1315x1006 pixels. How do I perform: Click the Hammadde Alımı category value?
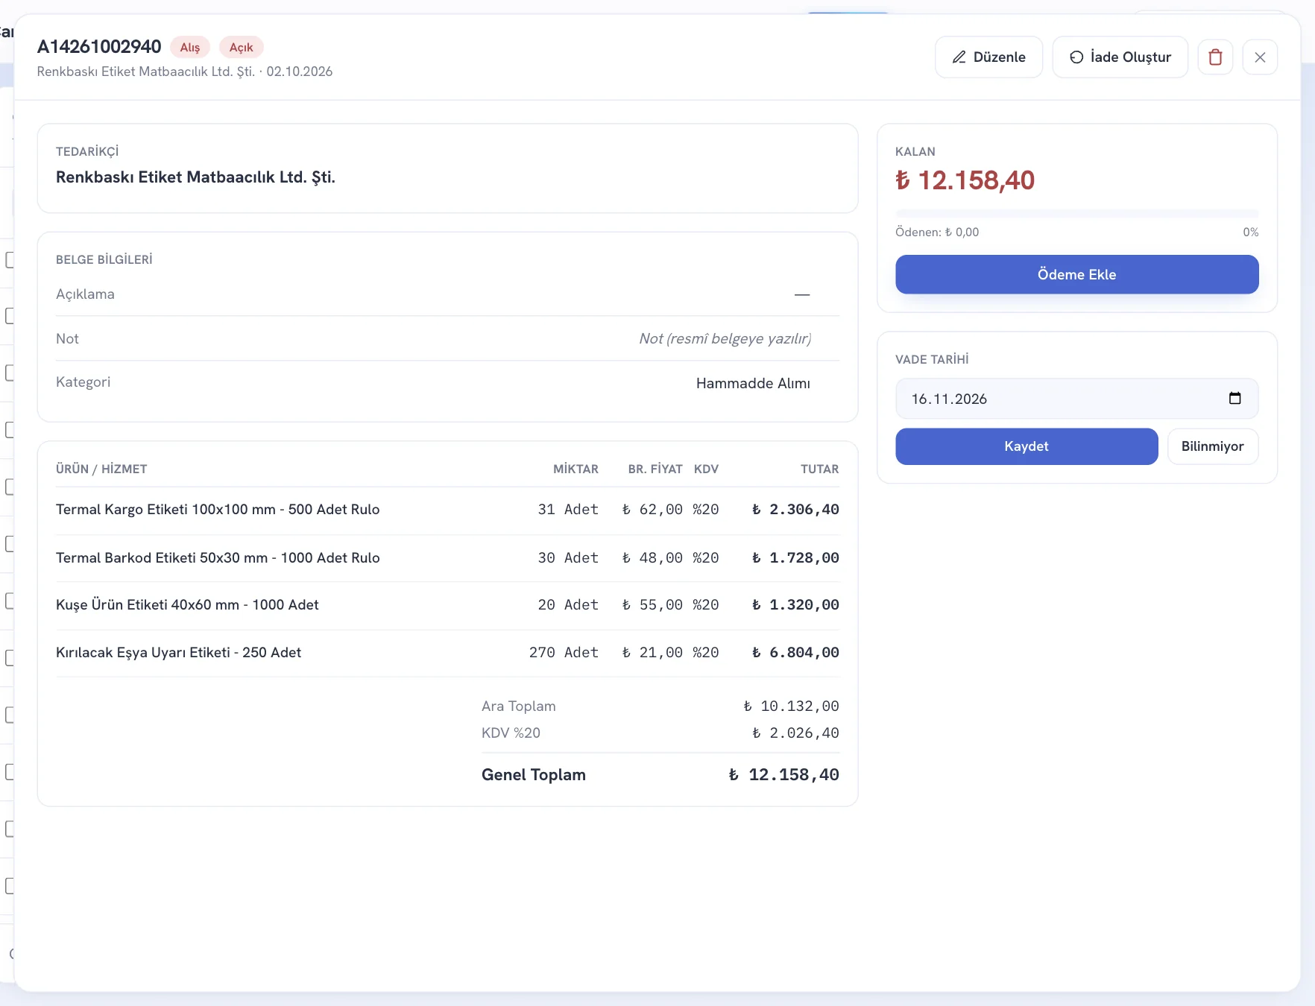click(x=753, y=383)
